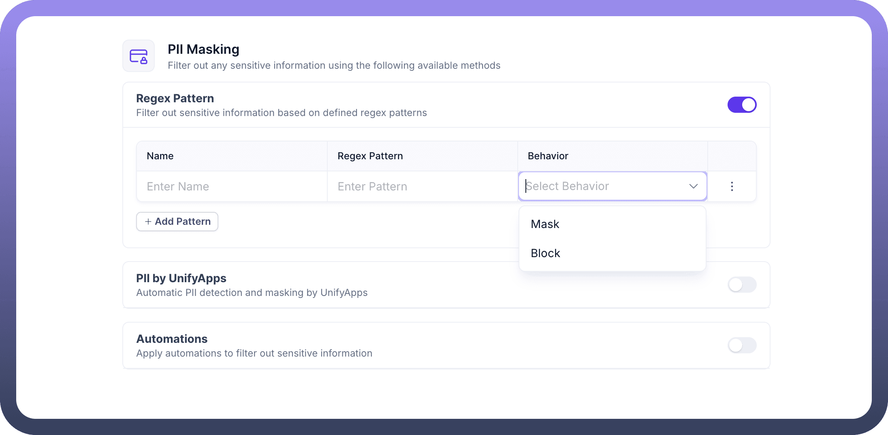Viewport: 888px width, 435px height.
Task: Focus the Enter Pattern input field
Action: [x=422, y=186]
